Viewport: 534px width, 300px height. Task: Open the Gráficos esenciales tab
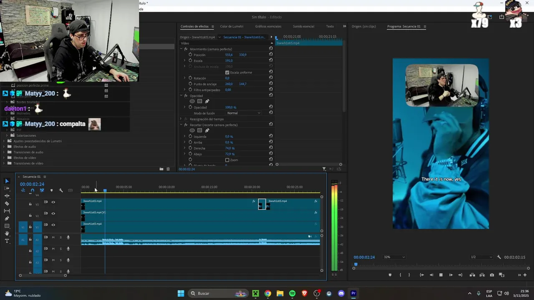pos(268,26)
